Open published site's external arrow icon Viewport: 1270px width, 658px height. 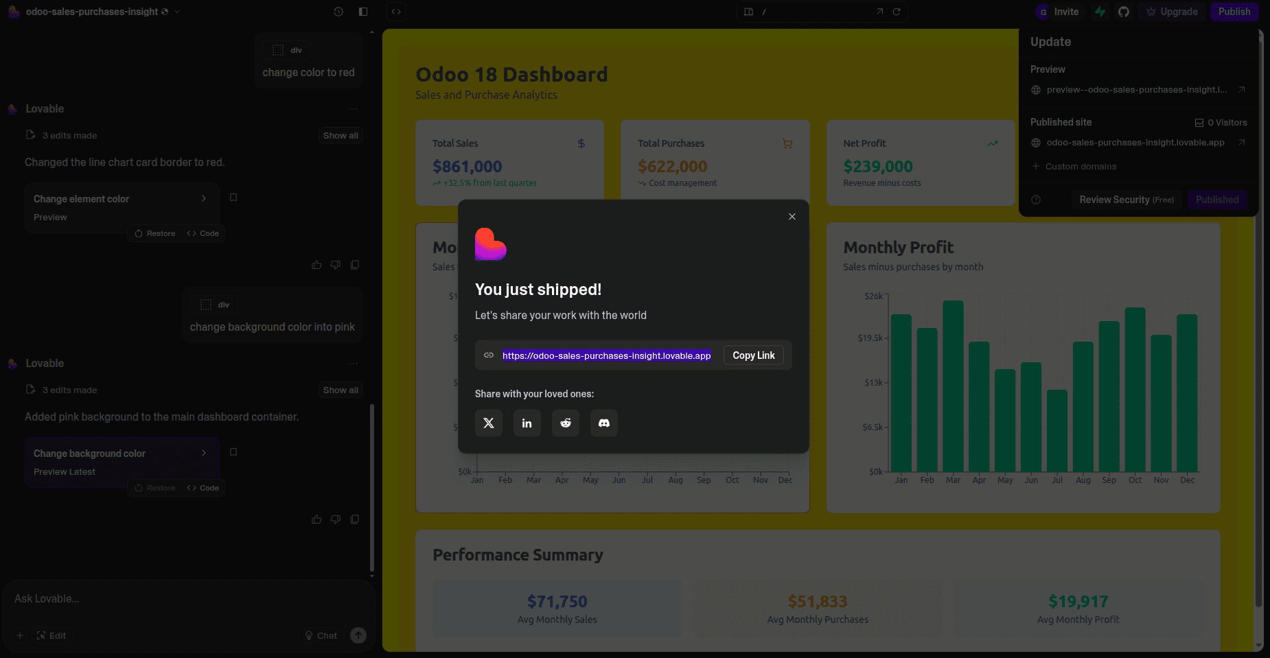coord(1242,143)
